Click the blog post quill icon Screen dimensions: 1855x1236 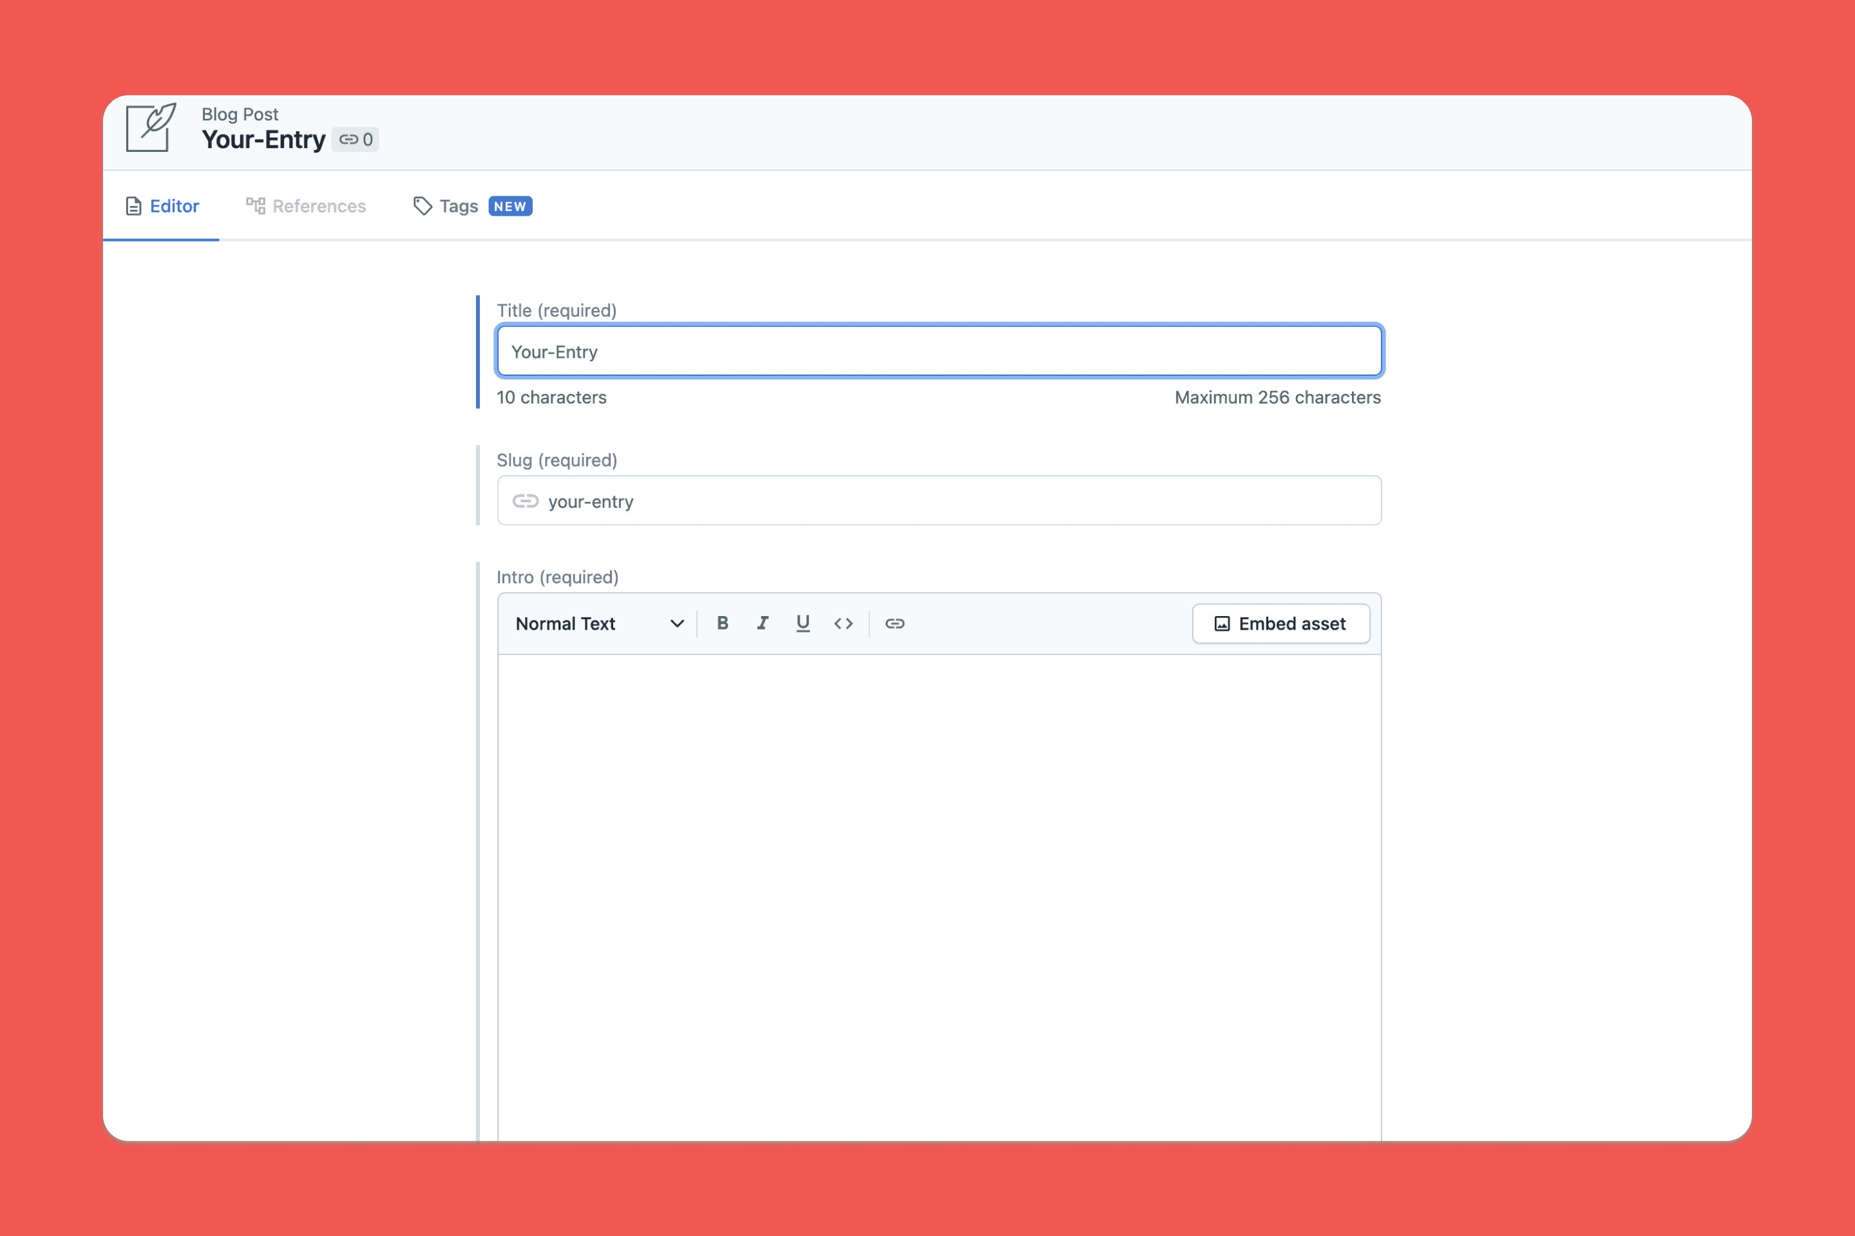(151, 127)
